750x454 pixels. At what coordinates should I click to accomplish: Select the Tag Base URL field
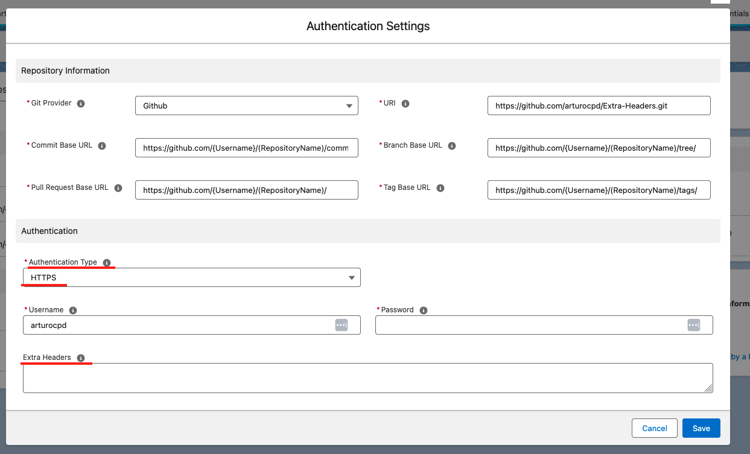(599, 190)
